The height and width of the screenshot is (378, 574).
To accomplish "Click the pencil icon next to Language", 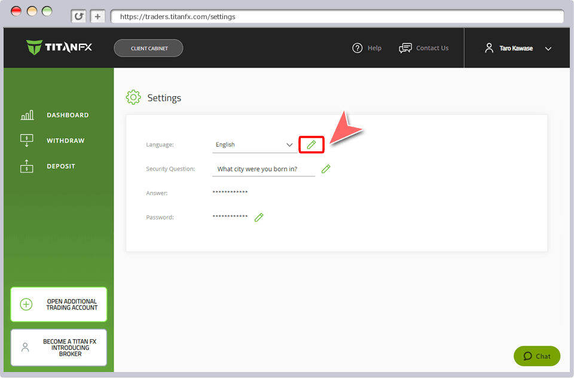I will (x=311, y=145).
